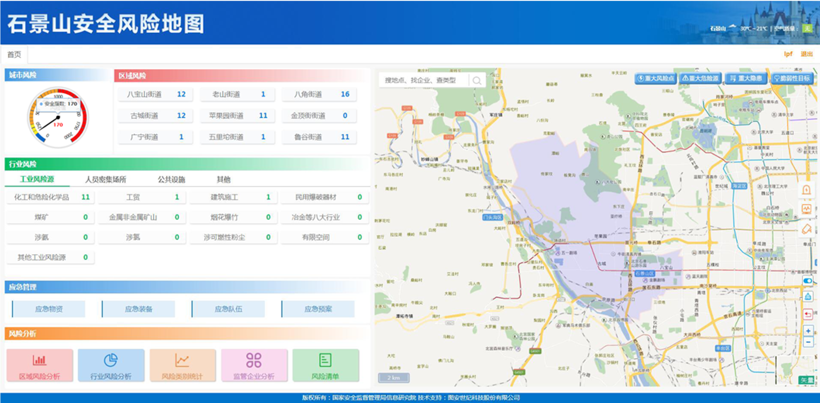Click the red back arrow map icon
This screenshot has height=403, width=820.
click(x=808, y=314)
